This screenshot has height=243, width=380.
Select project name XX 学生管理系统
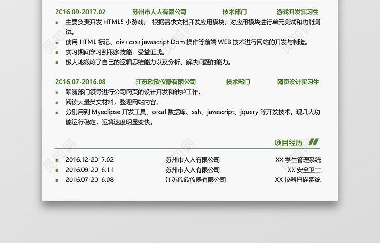coord(298,160)
